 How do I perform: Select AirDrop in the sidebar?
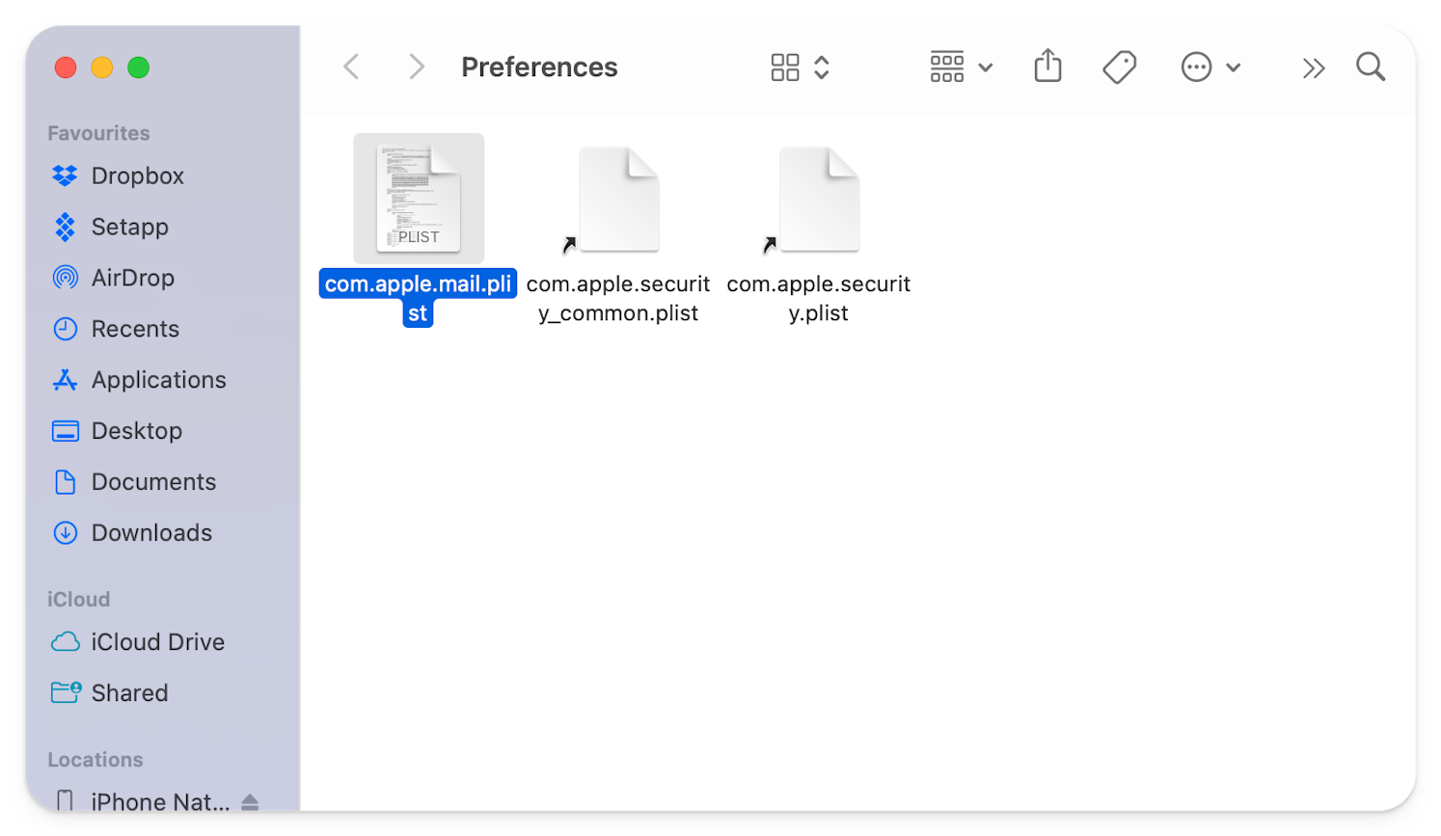pos(132,278)
